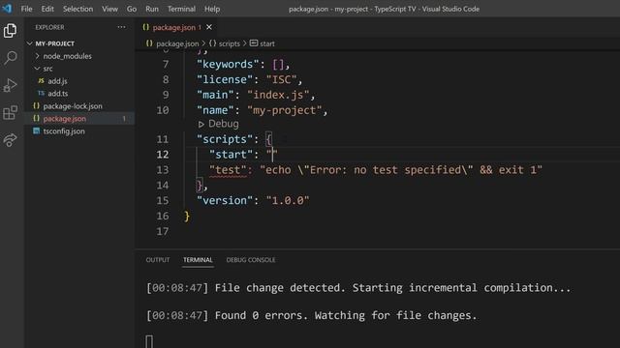Click the start symbol icon in breadcrumb
This screenshot has height=348, width=620.
[x=254, y=43]
